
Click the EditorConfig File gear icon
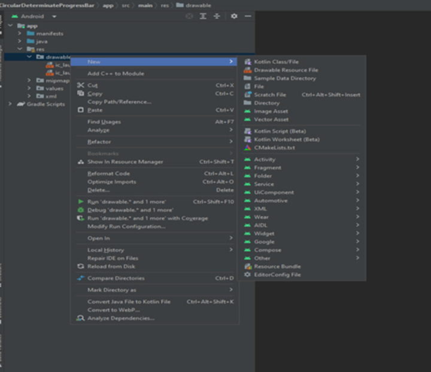248,275
